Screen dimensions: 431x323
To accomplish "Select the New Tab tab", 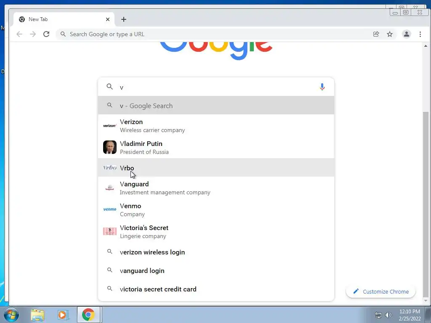I will [64, 19].
